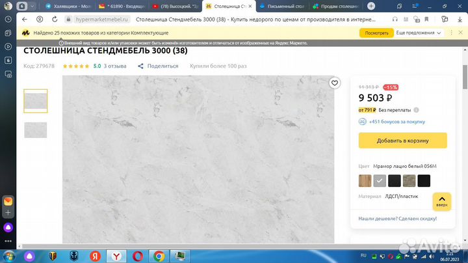Click the product code Код: 279678

(x=39, y=66)
